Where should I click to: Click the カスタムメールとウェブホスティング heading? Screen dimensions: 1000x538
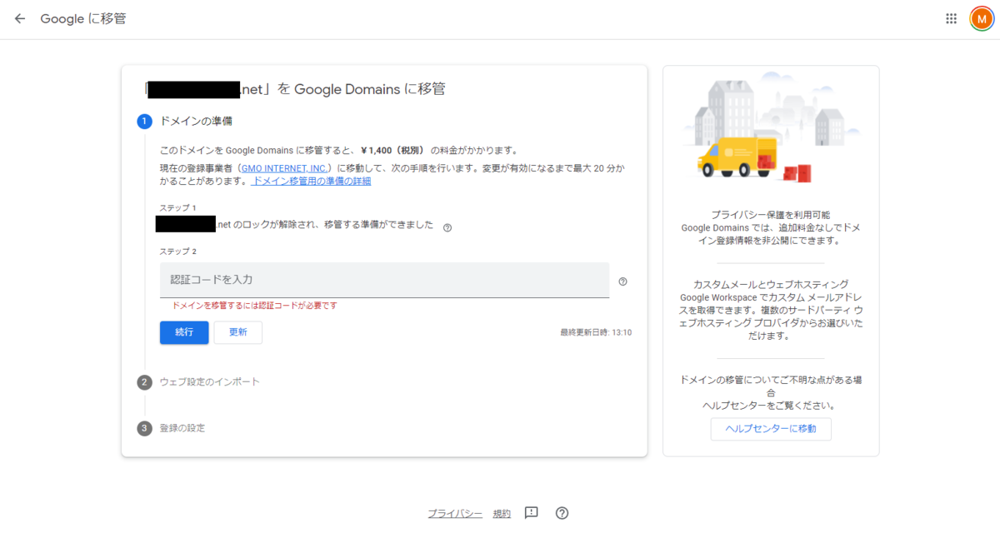tap(771, 285)
